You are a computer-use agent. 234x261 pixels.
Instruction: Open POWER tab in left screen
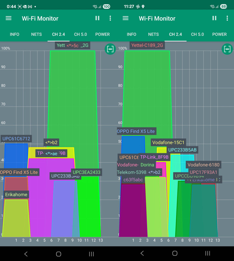point(103,34)
